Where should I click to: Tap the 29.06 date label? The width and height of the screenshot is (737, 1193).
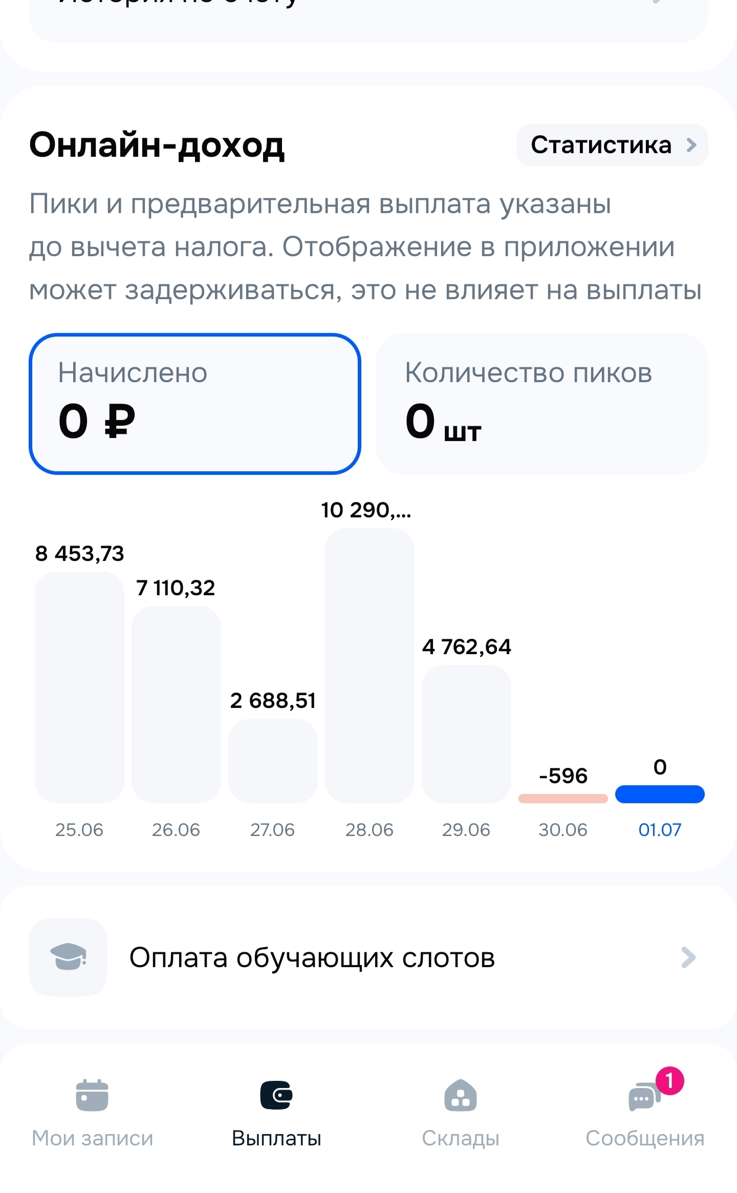tap(466, 830)
